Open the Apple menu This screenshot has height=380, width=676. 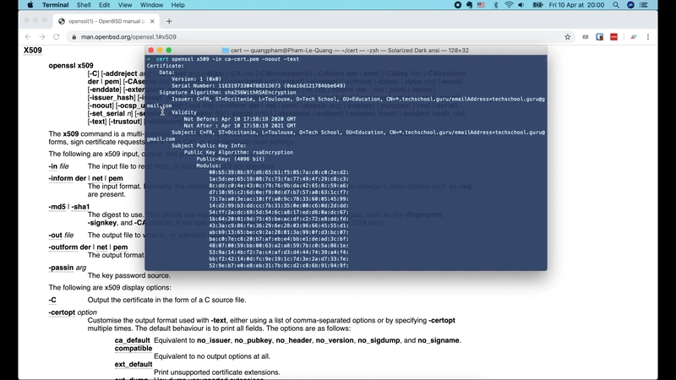(x=30, y=5)
